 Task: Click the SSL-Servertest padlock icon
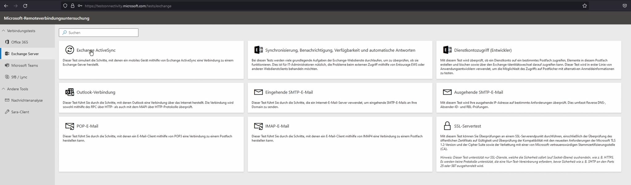click(x=447, y=126)
